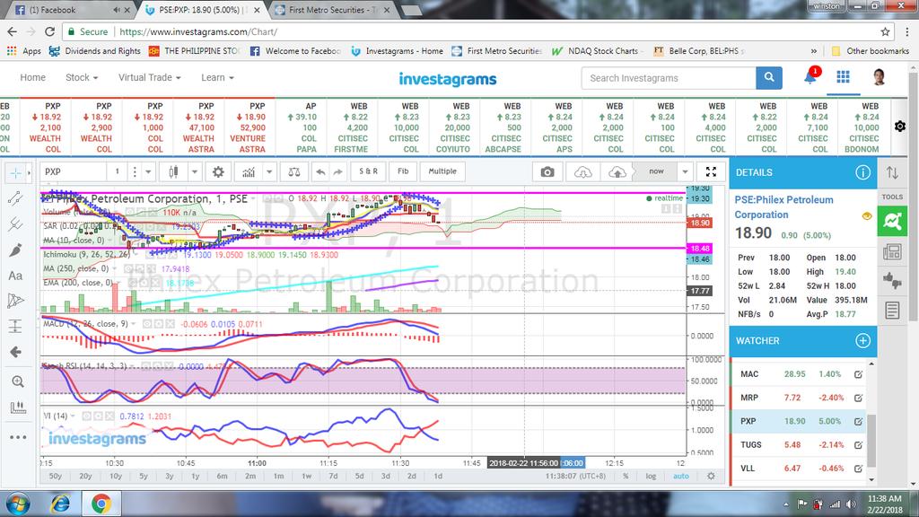The image size is (919, 517).
Task: Toggle auto scale mode
Action: 680,476
